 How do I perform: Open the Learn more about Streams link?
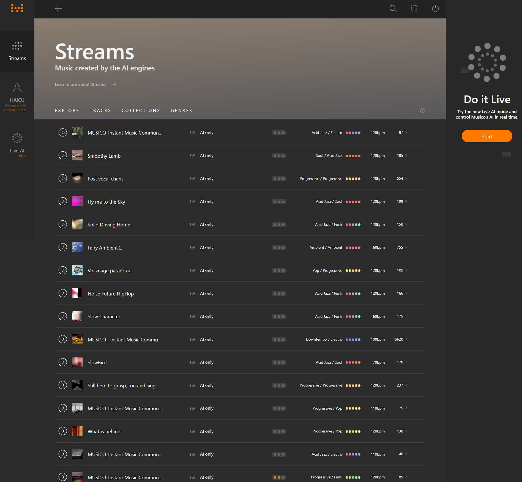pos(80,84)
